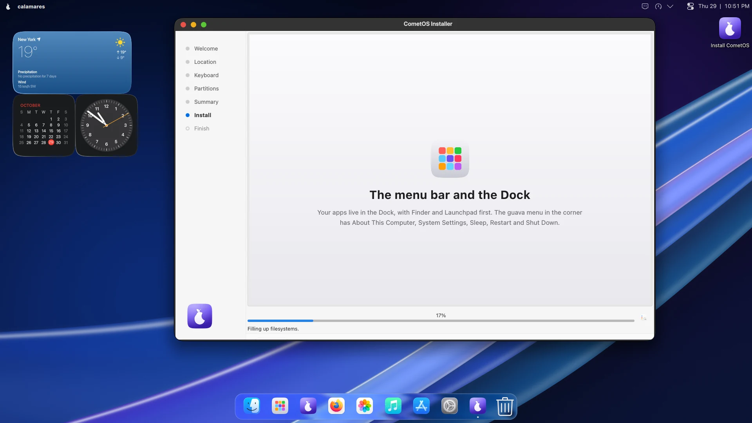Viewport: 752px width, 423px height.
Task: Open the guava menu in menu bar
Action: (8, 6)
